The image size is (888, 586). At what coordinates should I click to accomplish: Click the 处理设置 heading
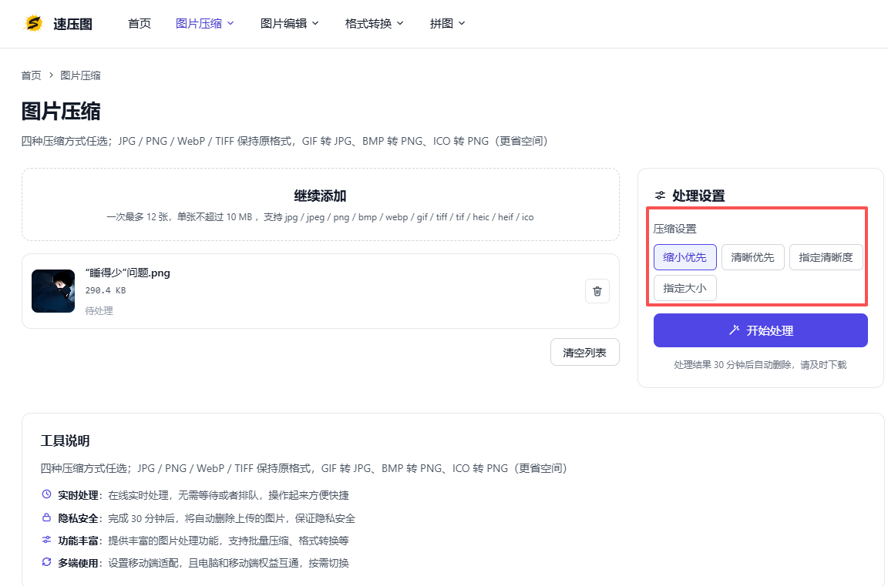(698, 196)
